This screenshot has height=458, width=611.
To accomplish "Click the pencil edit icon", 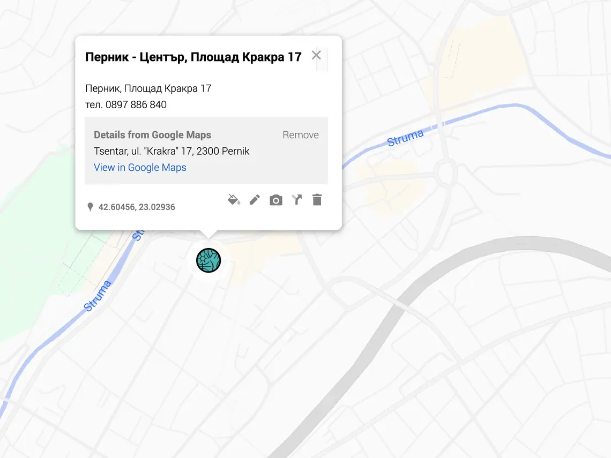I will click(x=255, y=200).
